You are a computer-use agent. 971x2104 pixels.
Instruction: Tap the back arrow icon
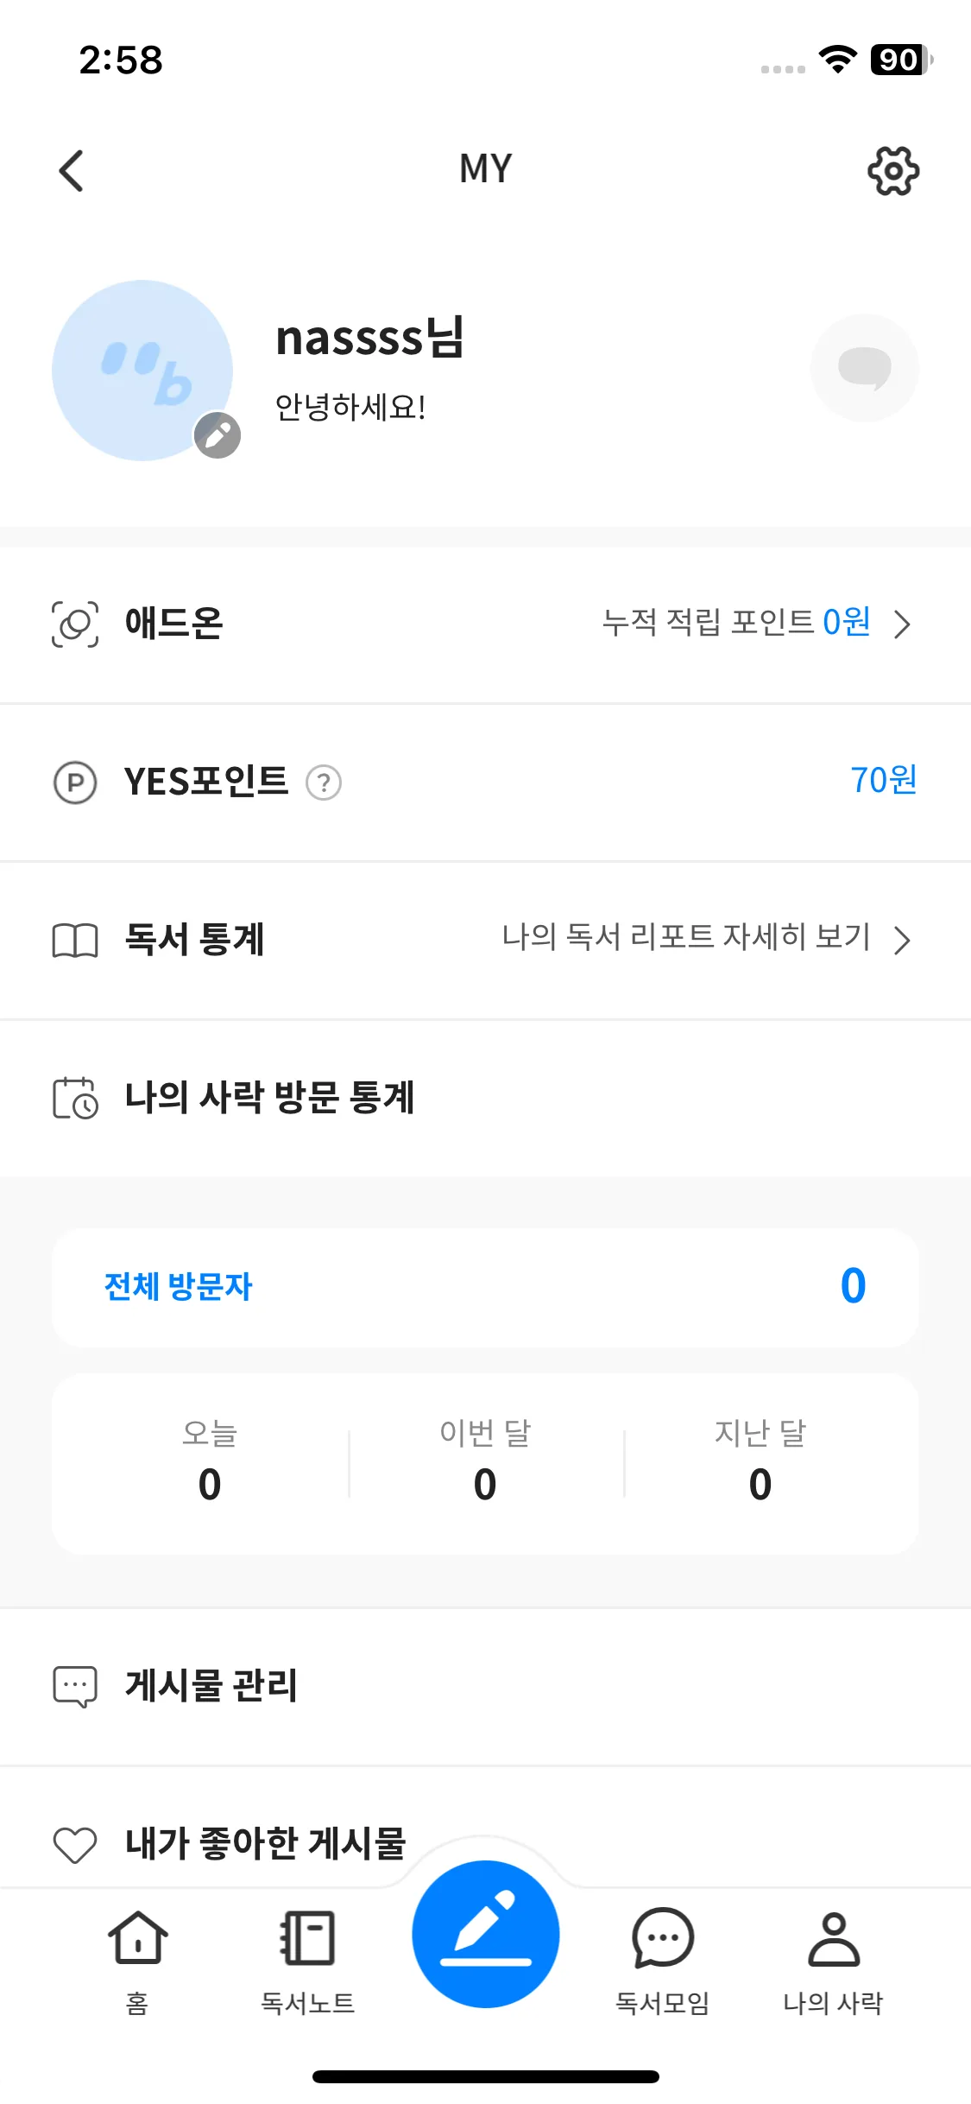[72, 170]
